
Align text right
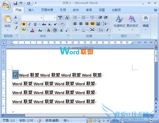[87, 24]
